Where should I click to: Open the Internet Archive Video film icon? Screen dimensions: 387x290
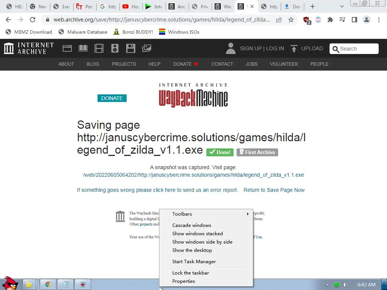(x=99, y=48)
